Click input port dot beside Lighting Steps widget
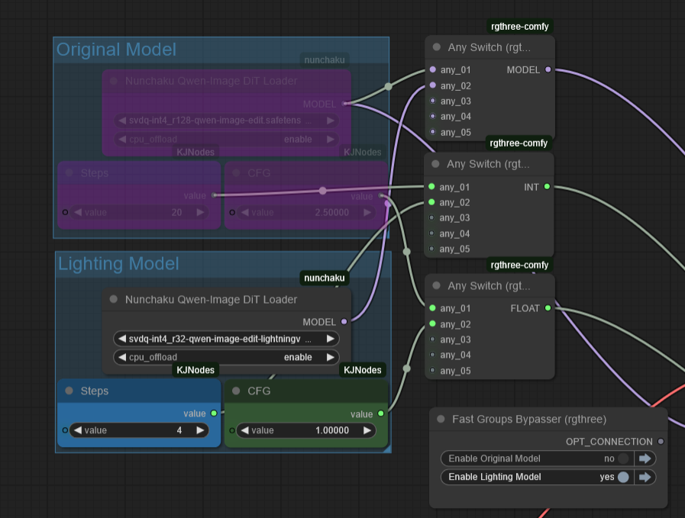Image resolution: width=685 pixels, height=518 pixels. click(x=65, y=430)
